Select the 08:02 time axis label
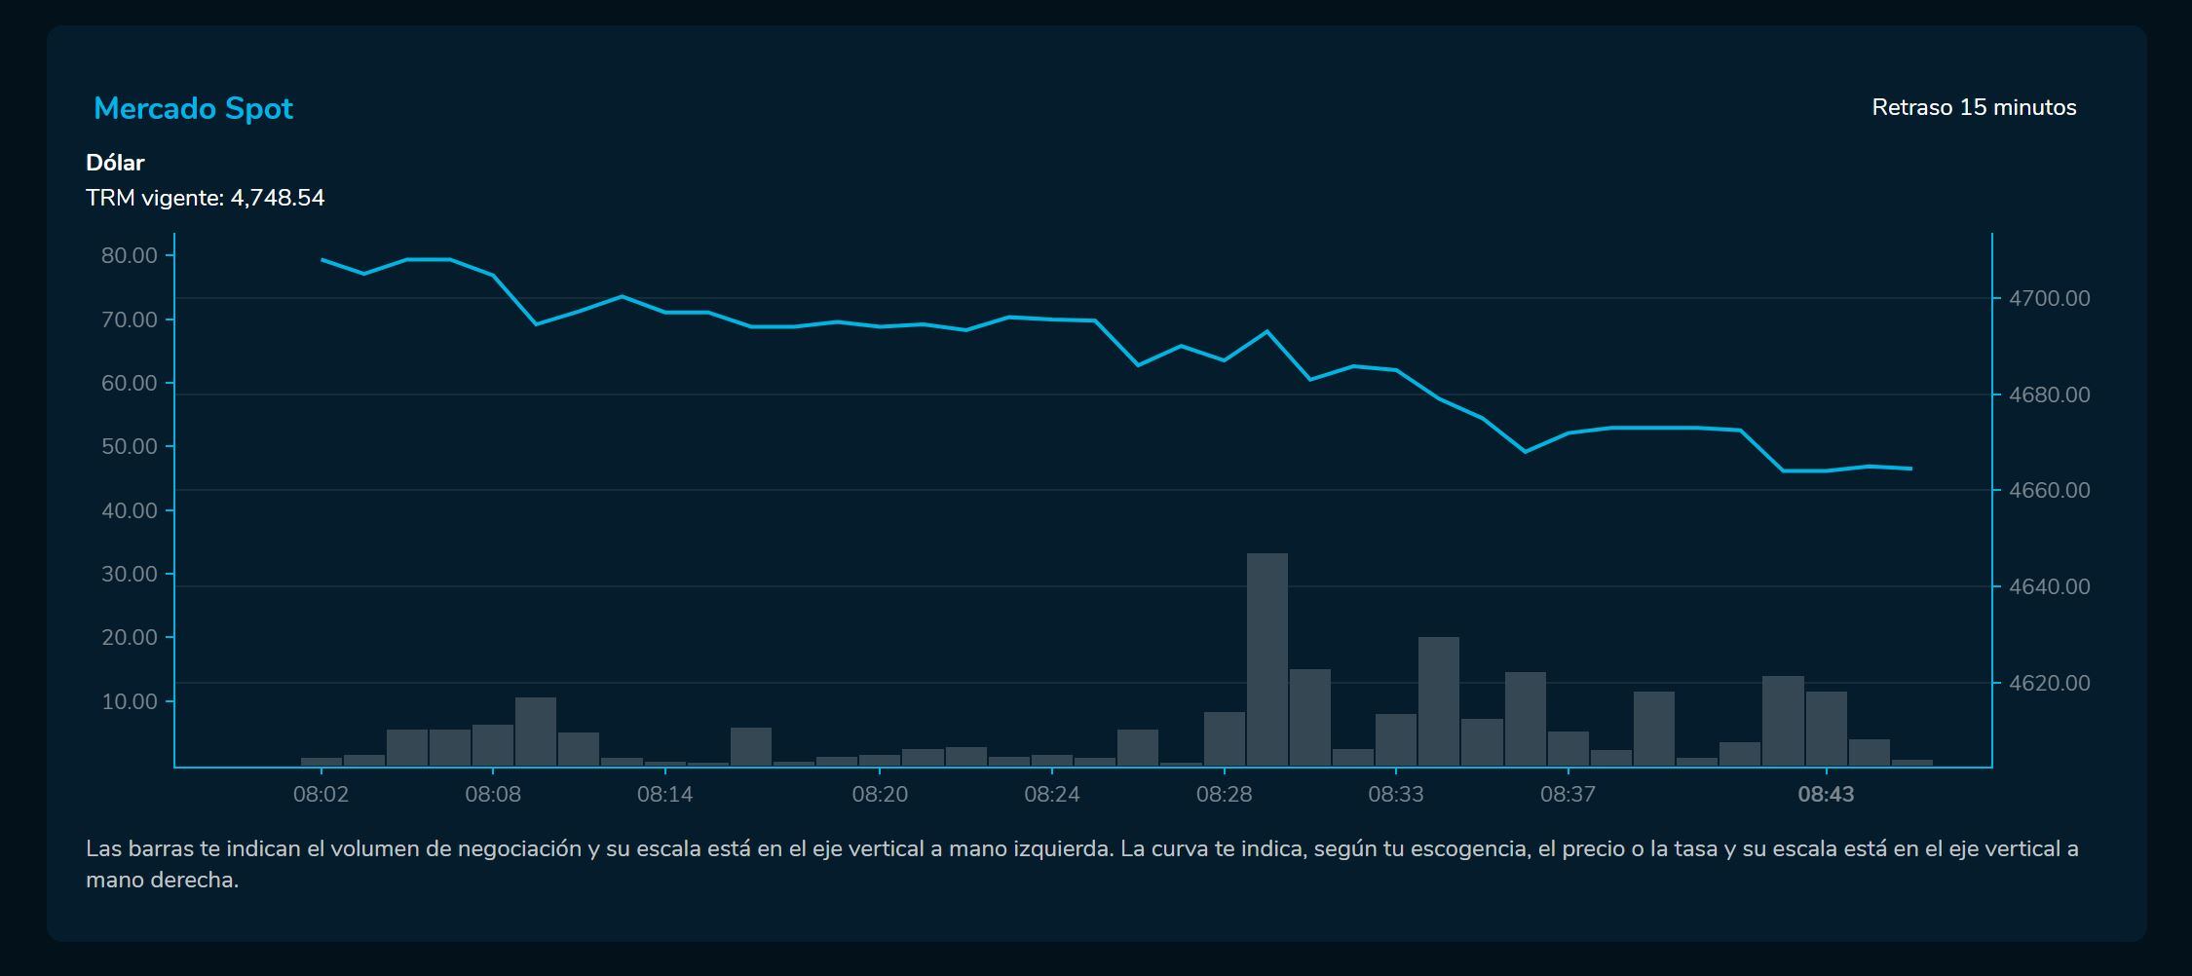Image resolution: width=2192 pixels, height=976 pixels. point(321,794)
